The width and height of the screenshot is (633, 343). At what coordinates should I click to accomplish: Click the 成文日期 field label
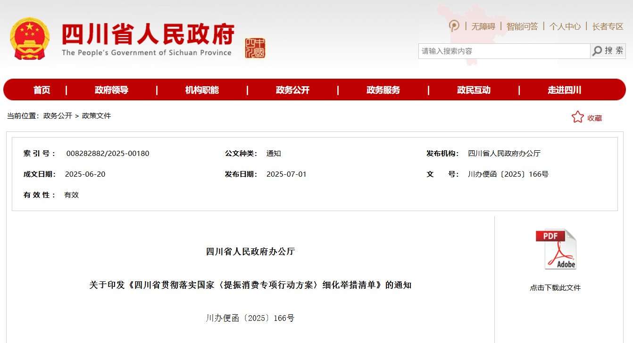pyautogui.click(x=40, y=174)
